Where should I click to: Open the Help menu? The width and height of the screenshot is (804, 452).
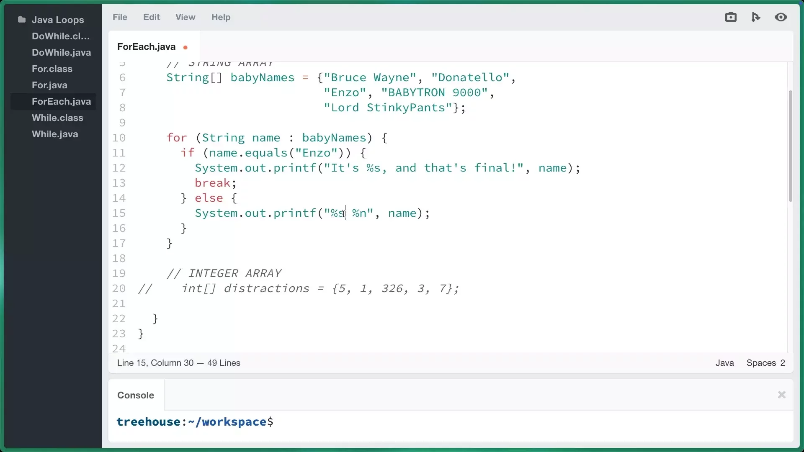[x=221, y=17]
